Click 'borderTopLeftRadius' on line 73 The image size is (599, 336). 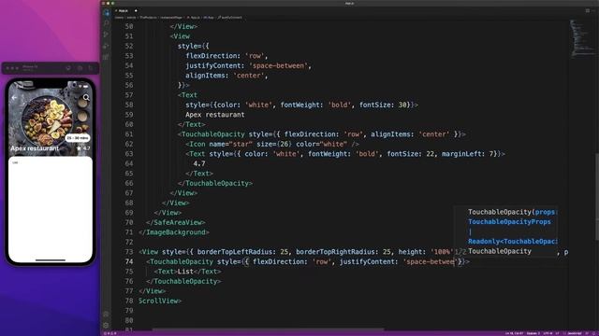click(x=236, y=252)
